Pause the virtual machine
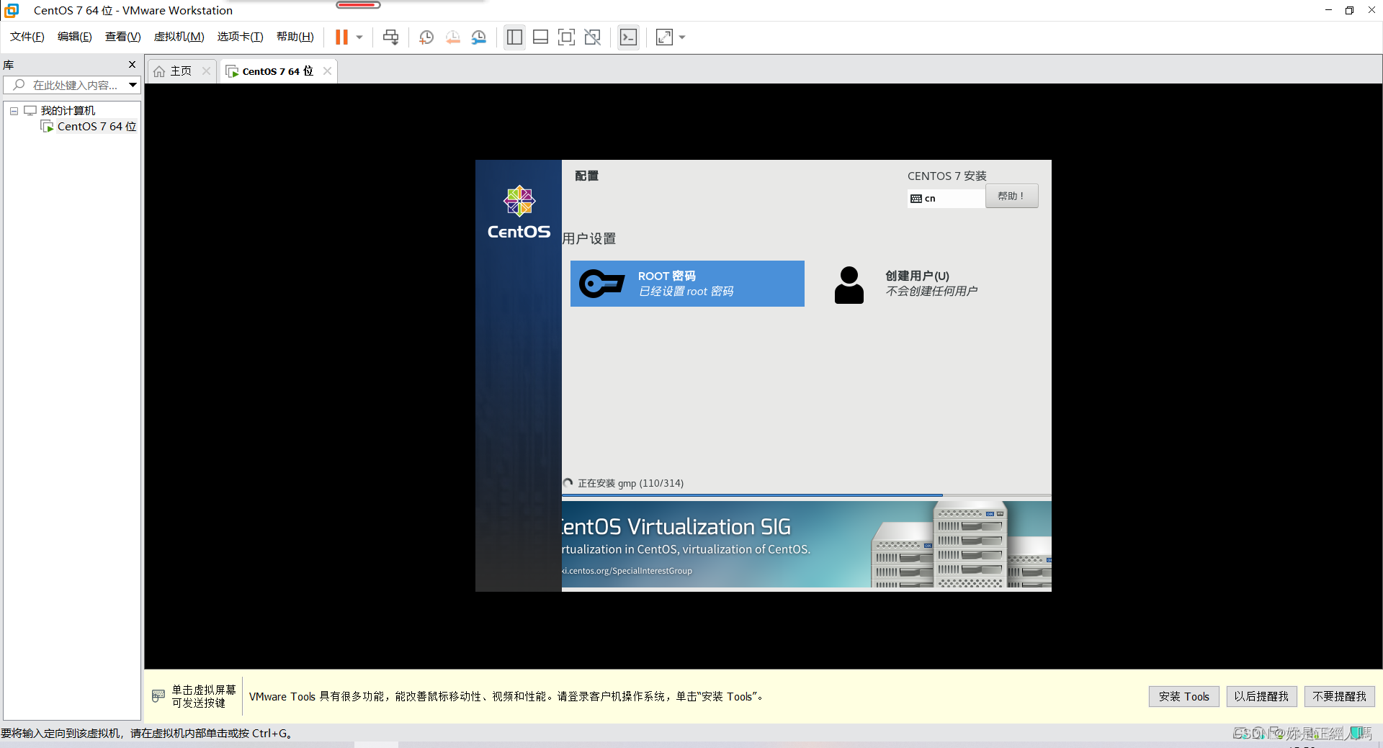The image size is (1383, 748). click(x=341, y=37)
